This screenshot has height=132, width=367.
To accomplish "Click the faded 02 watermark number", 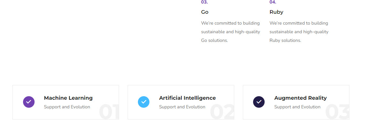I will click(x=222, y=113).
